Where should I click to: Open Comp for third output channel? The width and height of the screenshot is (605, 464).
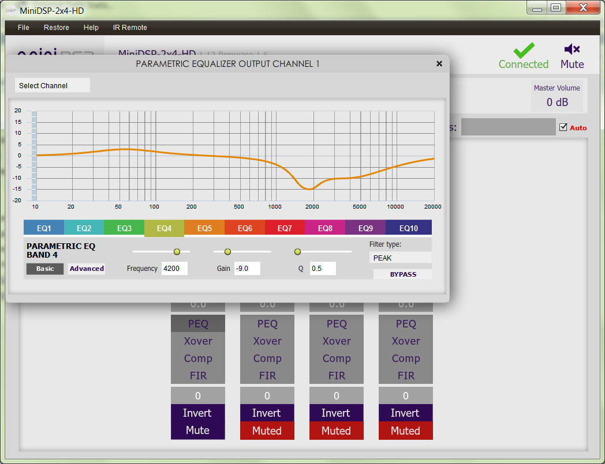pyautogui.click(x=337, y=359)
